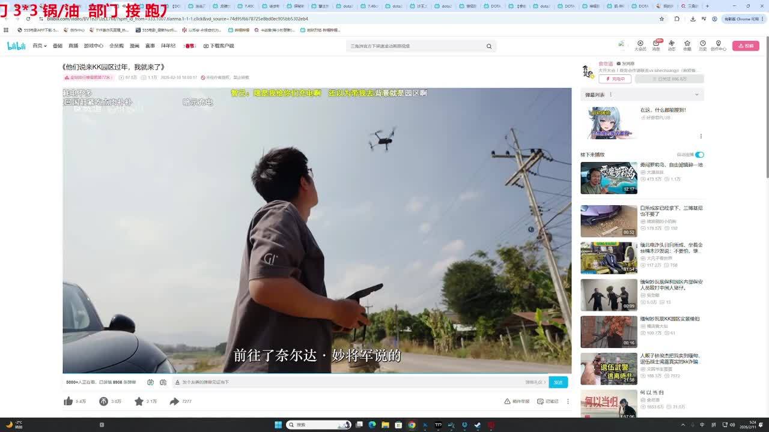
Task: Like the video with thumbs-up icon
Action: (x=68, y=401)
